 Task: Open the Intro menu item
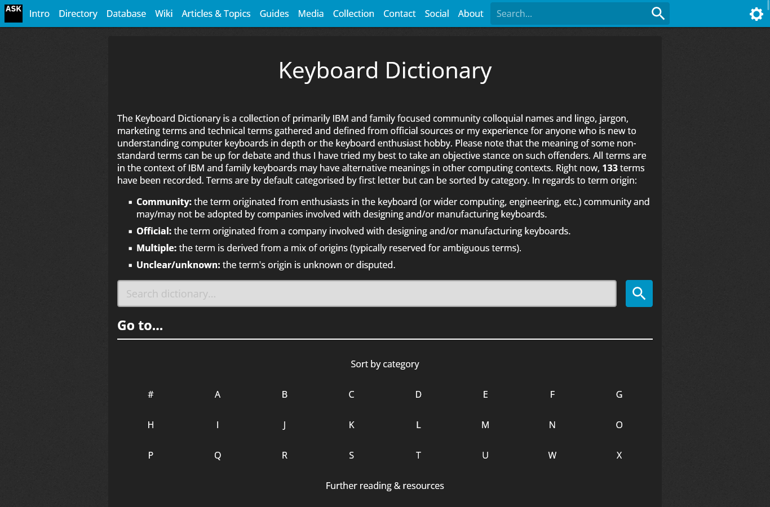point(39,14)
